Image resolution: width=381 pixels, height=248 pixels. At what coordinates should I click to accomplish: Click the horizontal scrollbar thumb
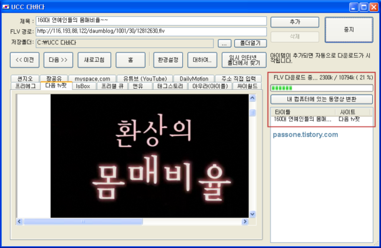[x=83, y=222]
